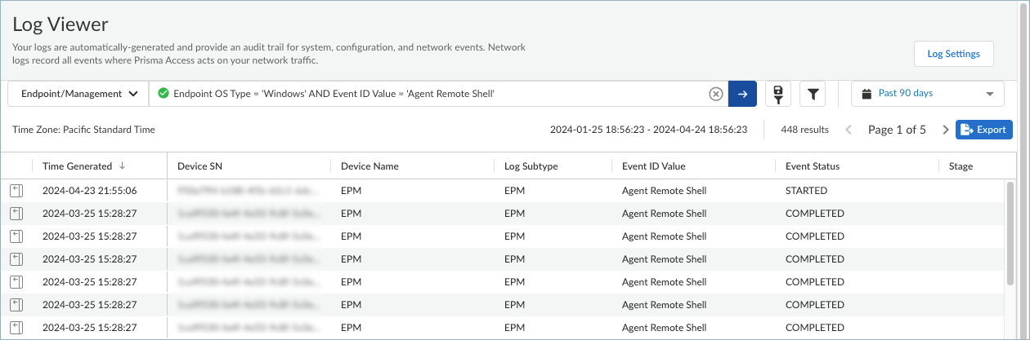Viewport: 1030px width, 340px height.
Task: Open the saved filters icon
Action: [x=777, y=94]
